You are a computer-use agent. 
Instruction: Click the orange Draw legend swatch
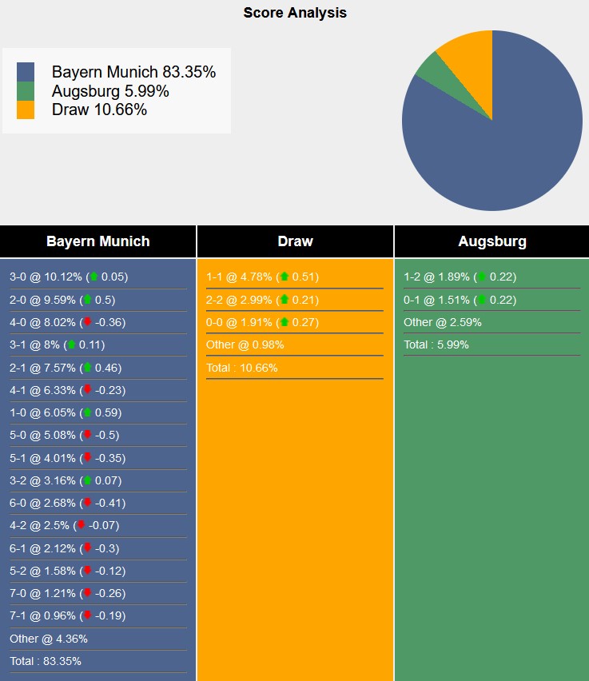pyautogui.click(x=26, y=110)
